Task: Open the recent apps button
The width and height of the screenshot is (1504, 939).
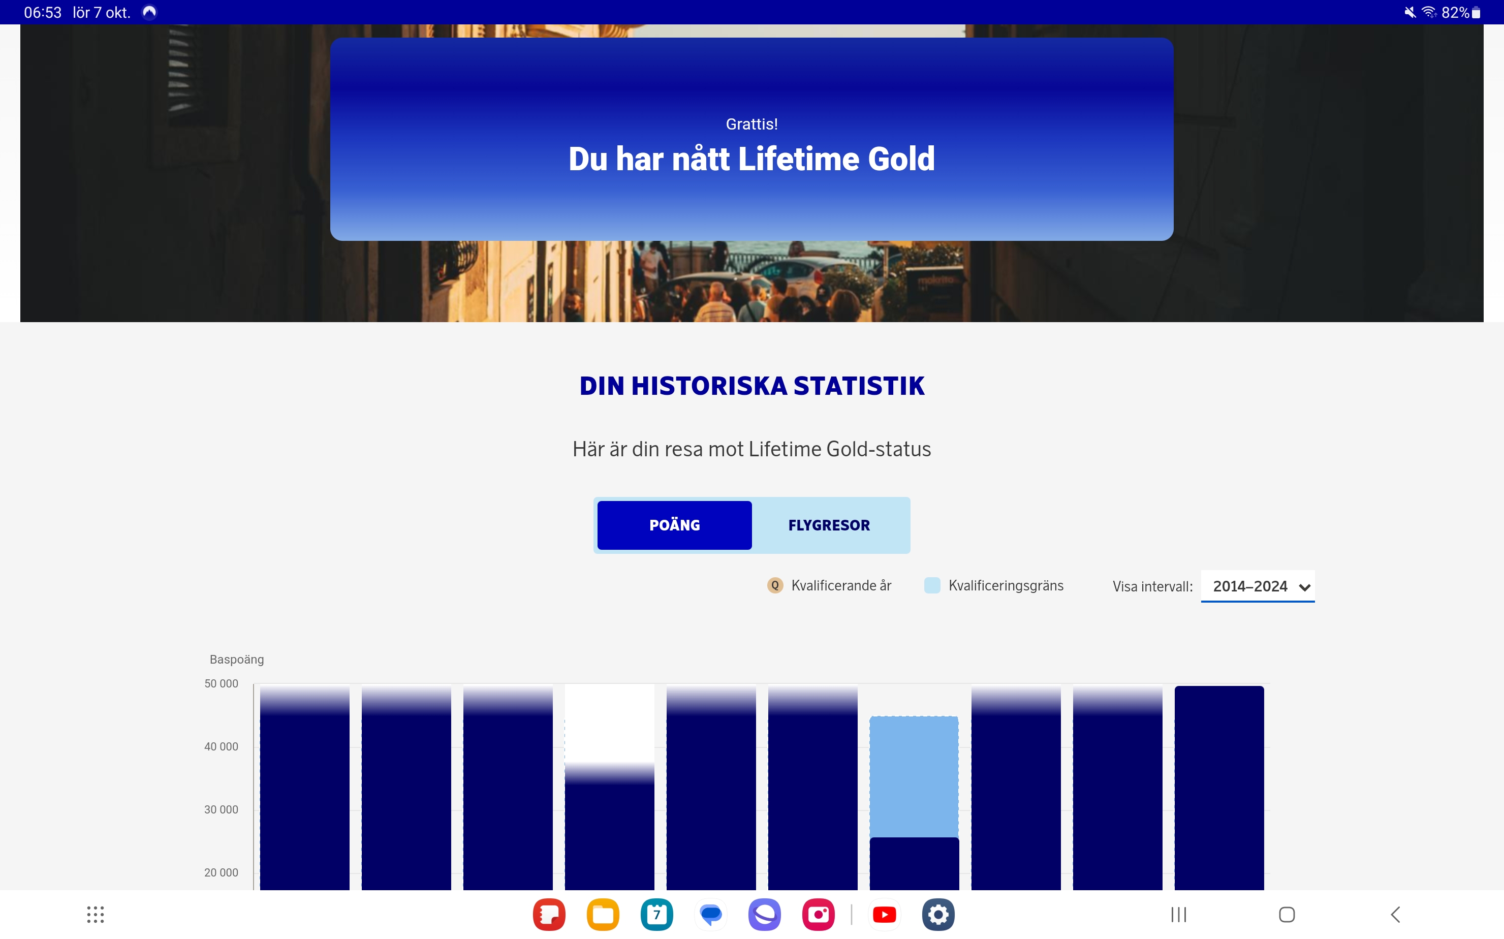Action: point(1178,914)
